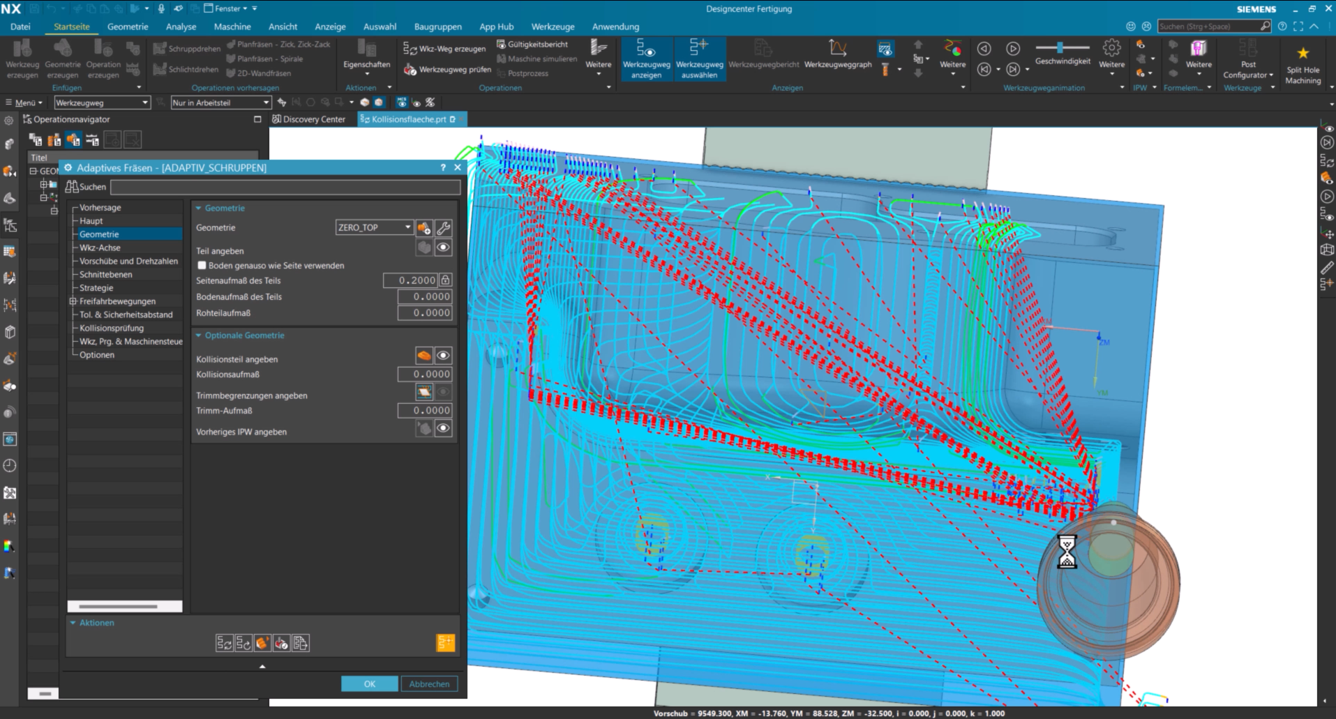
Task: Click the Trimm-Aufmaß value field
Action: tap(425, 411)
